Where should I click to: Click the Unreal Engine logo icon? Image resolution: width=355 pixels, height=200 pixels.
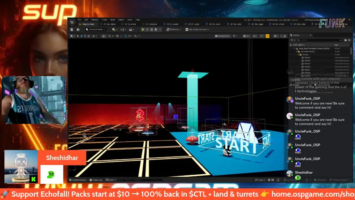click(x=72, y=22)
